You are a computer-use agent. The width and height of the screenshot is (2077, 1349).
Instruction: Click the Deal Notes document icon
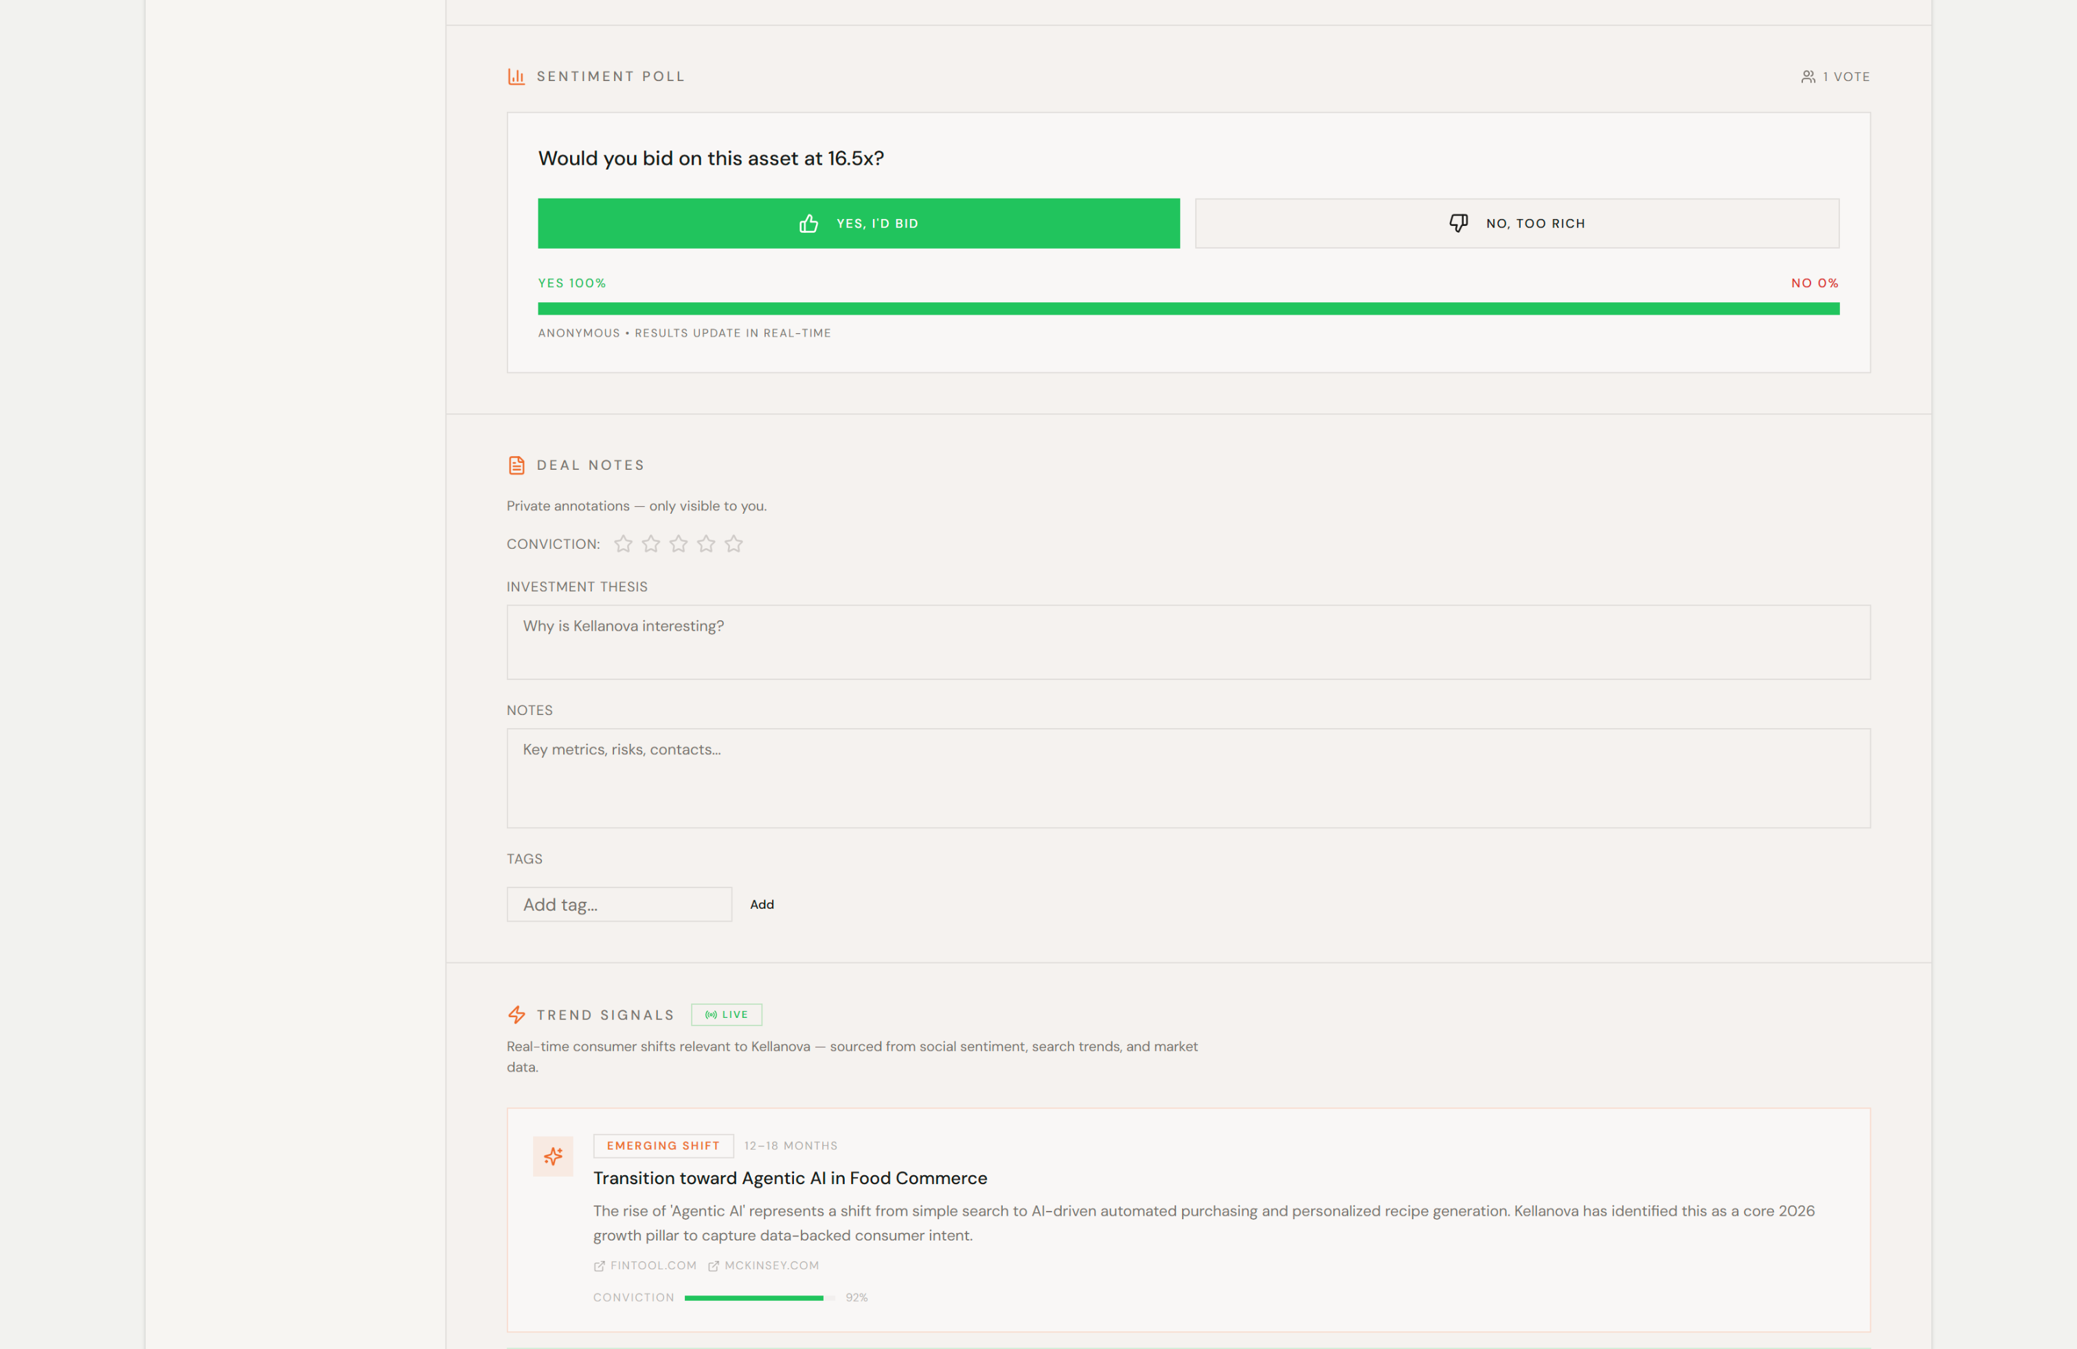(x=516, y=465)
